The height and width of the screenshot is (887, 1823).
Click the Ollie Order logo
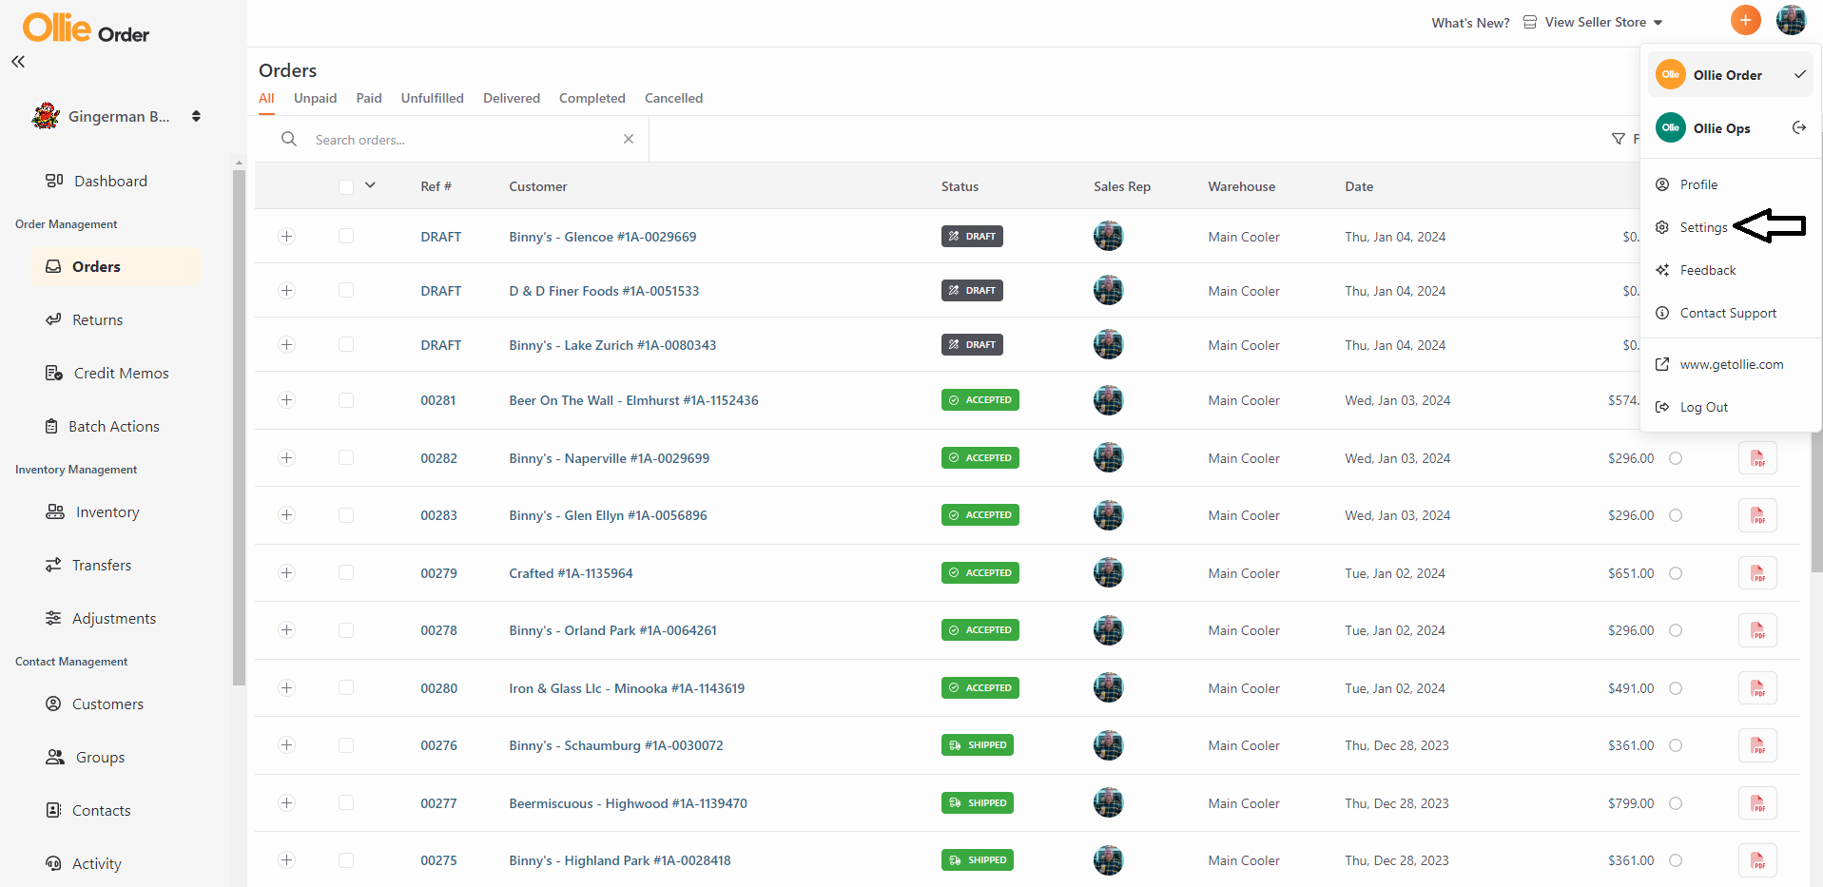click(86, 29)
